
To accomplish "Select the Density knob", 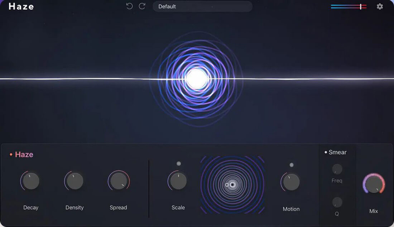I will (74, 181).
